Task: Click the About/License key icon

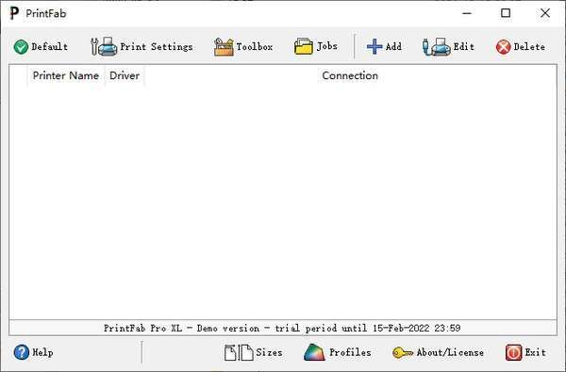Action: point(403,352)
